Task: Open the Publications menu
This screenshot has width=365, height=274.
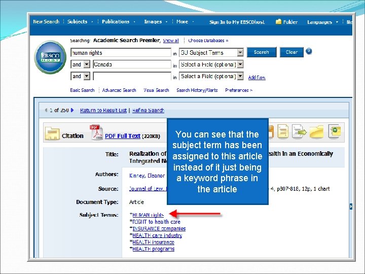Action: [x=116, y=22]
